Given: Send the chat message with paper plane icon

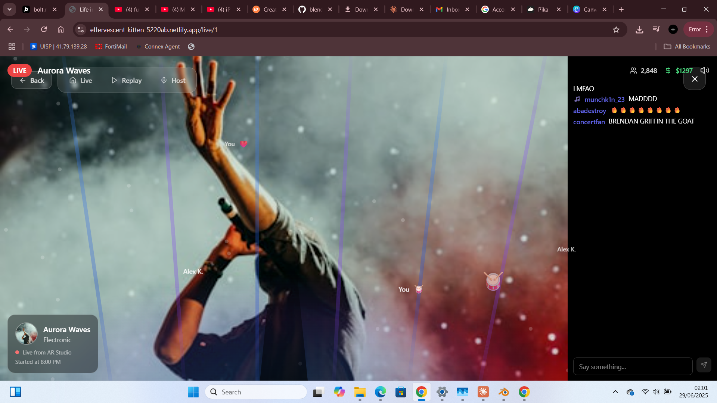Looking at the screenshot, I should (x=704, y=365).
